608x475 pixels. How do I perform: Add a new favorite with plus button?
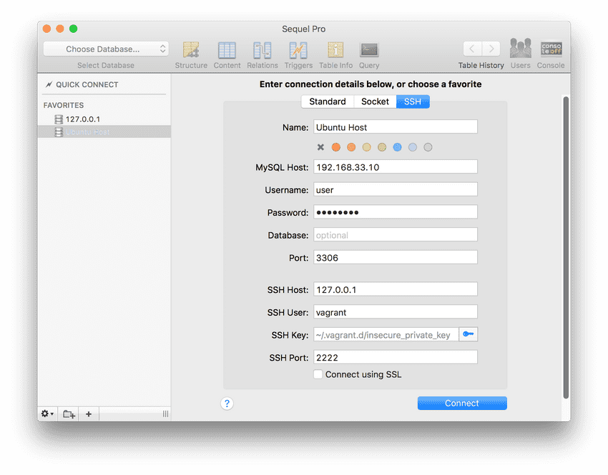(89, 414)
